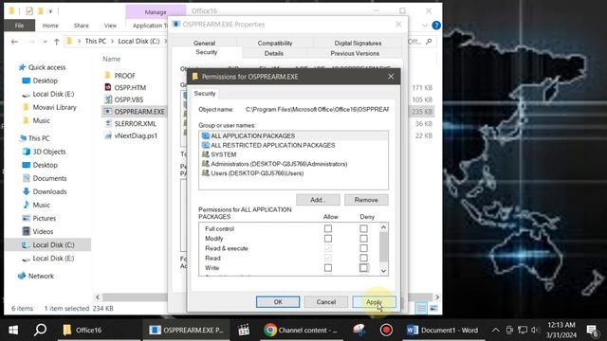This screenshot has height=341, width=607.
Task: Toggle the greyed Allow box for Read & execute
Action: 328,248
